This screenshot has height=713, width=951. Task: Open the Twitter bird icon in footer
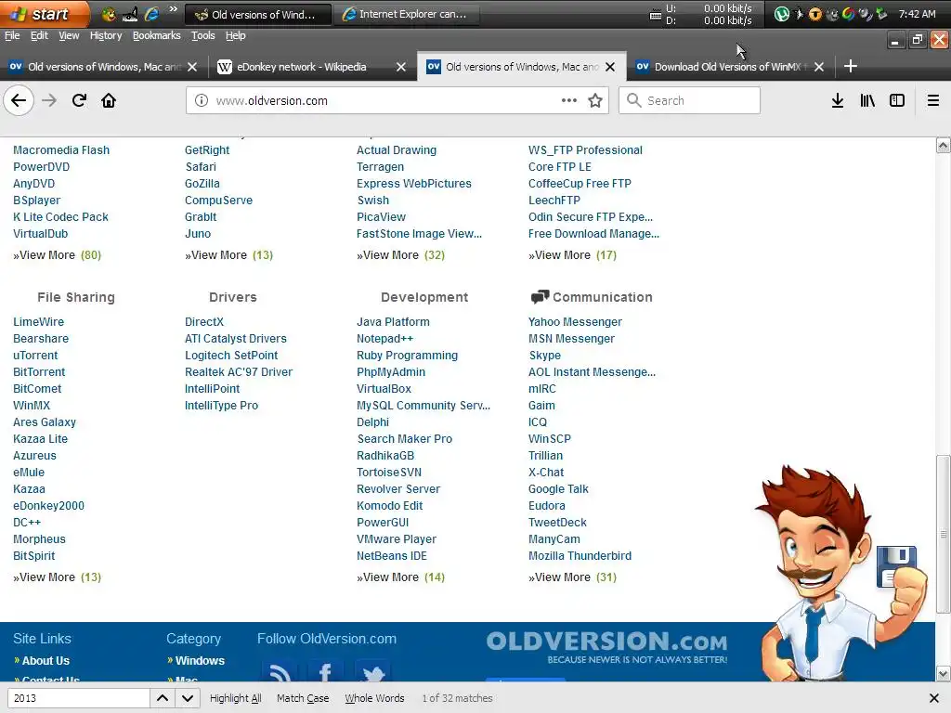pyautogui.click(x=372, y=670)
